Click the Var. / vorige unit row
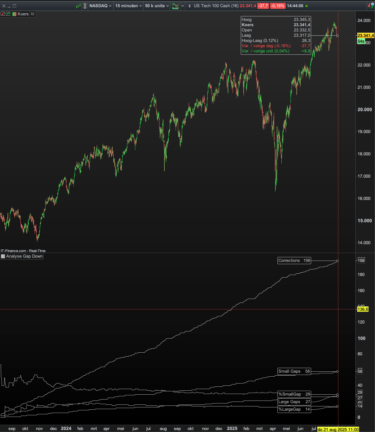This screenshot has width=375, height=432. (x=276, y=51)
